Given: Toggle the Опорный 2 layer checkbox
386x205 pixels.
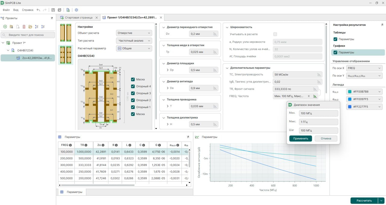Looking at the screenshot, I should 133,100.
